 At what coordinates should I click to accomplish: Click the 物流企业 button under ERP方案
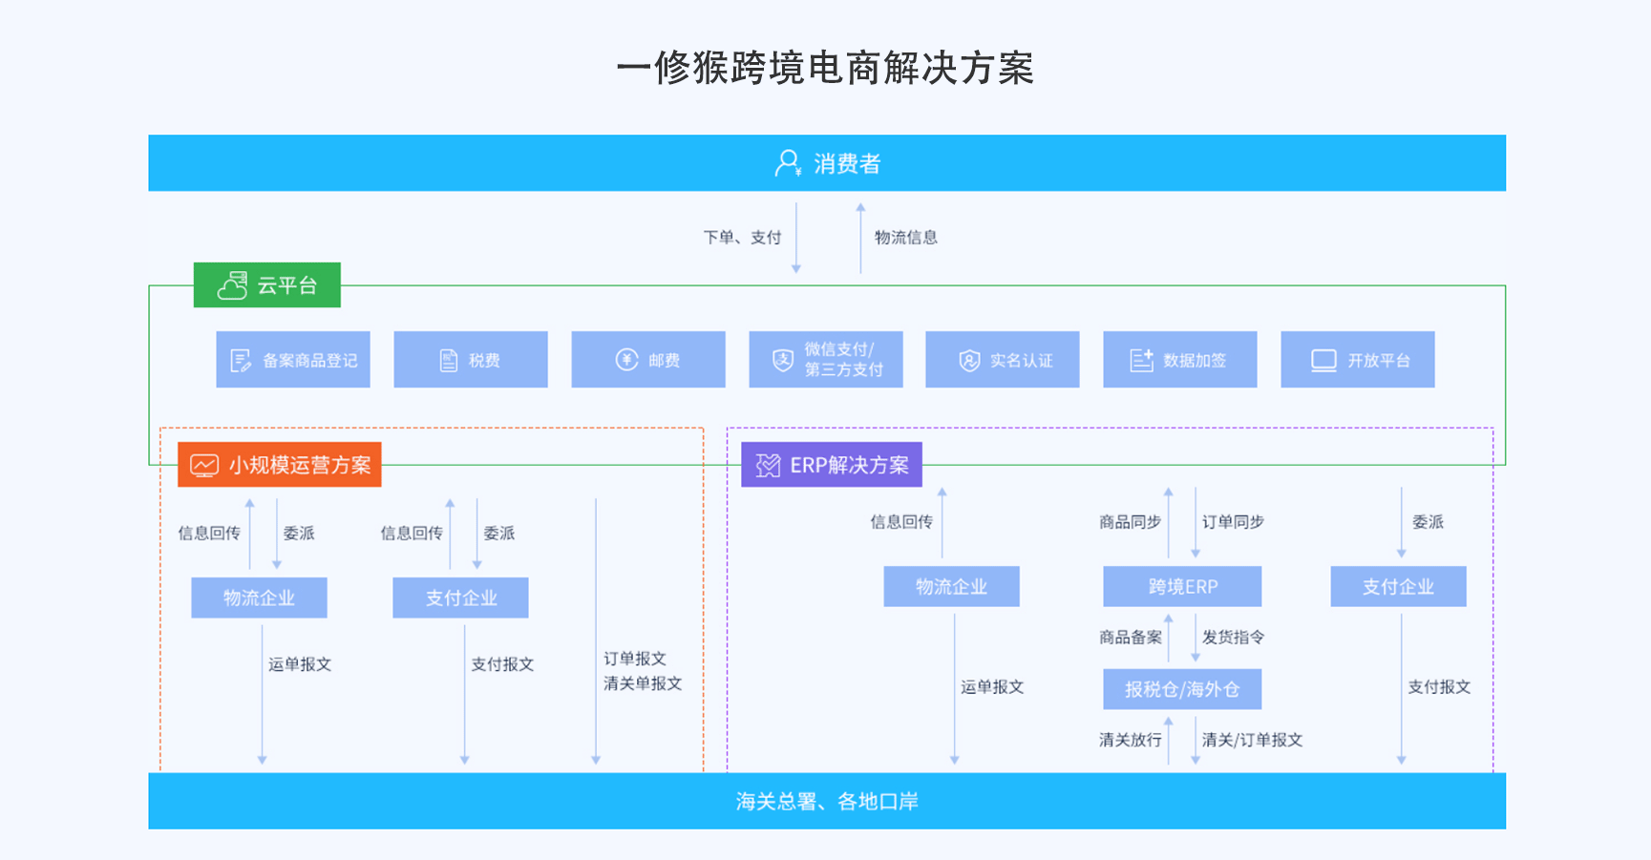pos(952,586)
